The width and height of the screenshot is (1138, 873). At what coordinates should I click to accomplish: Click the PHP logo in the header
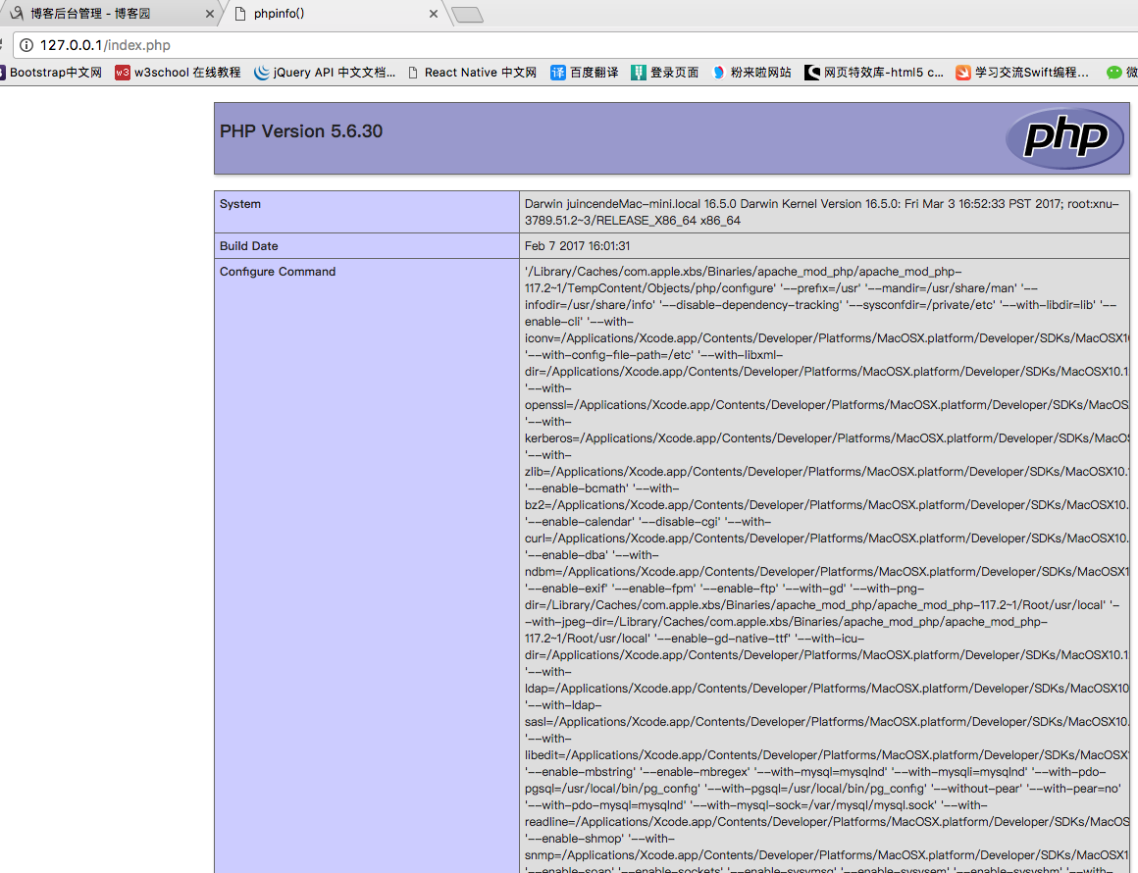pyautogui.click(x=1064, y=138)
